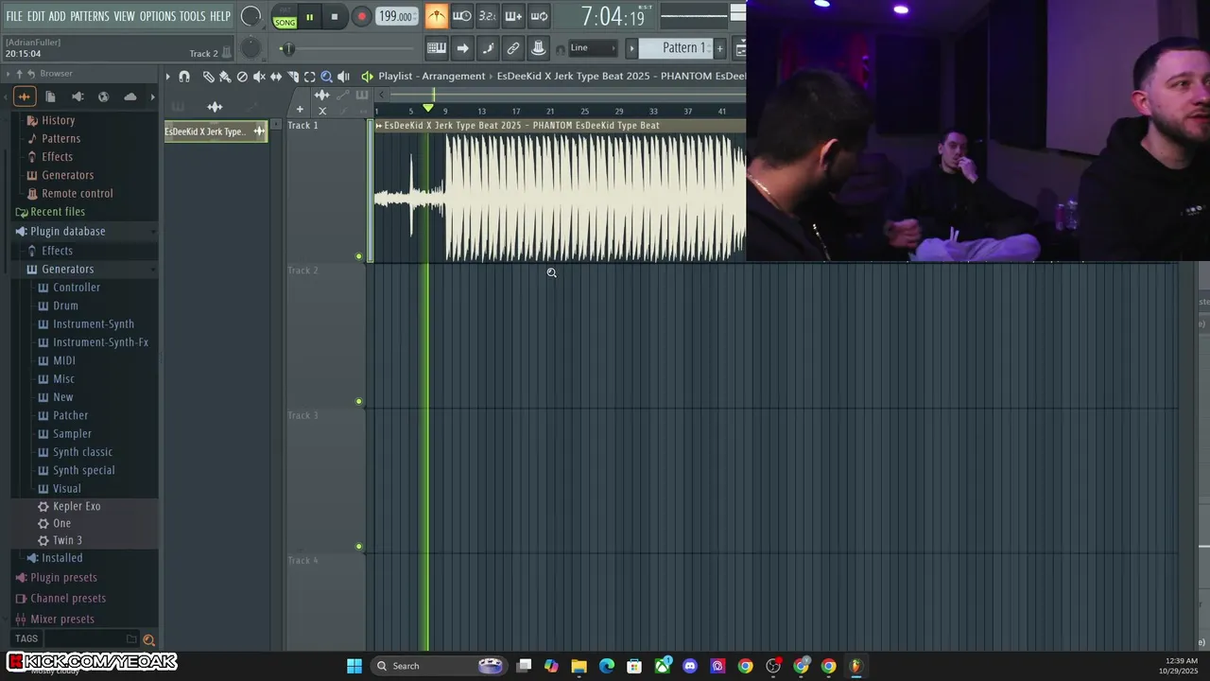The height and width of the screenshot is (681, 1210).
Task: Click the browser search magnifier icon
Action: click(x=148, y=640)
